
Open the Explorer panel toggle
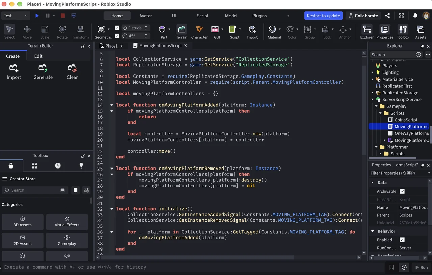coord(367,32)
